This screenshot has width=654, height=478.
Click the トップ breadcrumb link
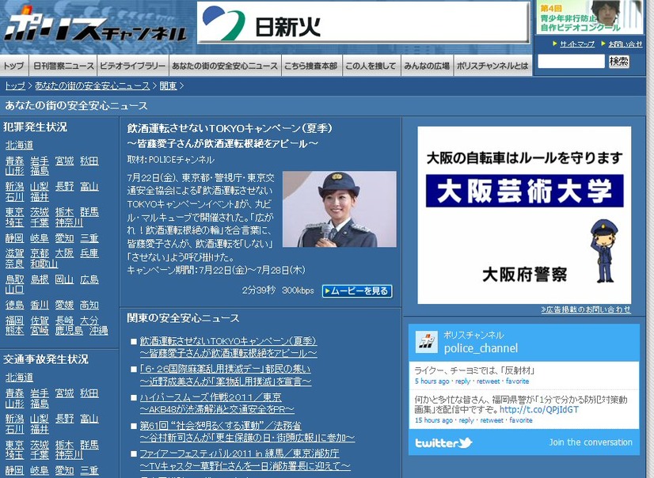click(15, 85)
